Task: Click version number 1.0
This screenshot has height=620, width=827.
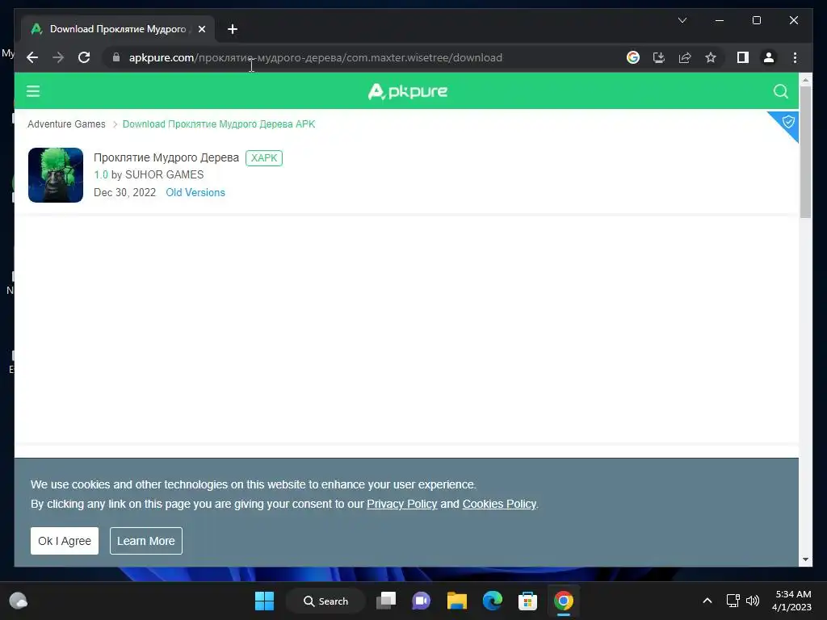Action: click(101, 174)
